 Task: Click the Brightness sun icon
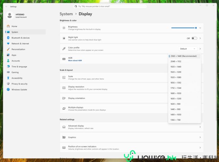point(64,28)
